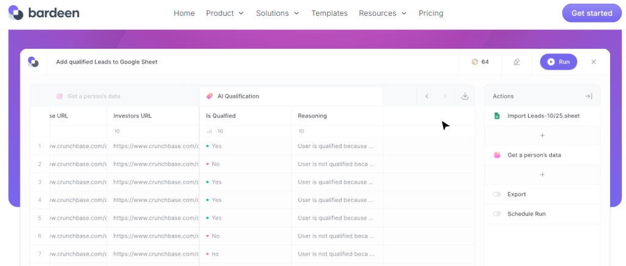626x266 pixels.
Task: Expand the Solutions dropdown menu
Action: click(278, 13)
